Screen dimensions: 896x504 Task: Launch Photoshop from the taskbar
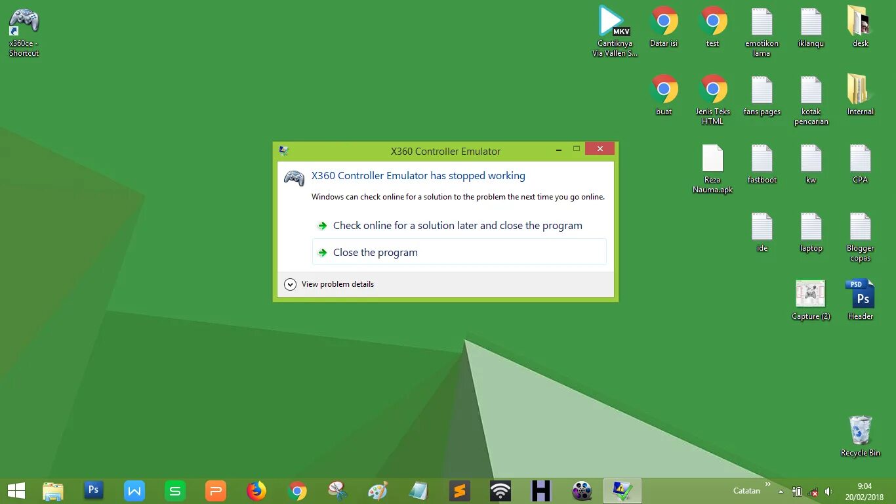(94, 491)
